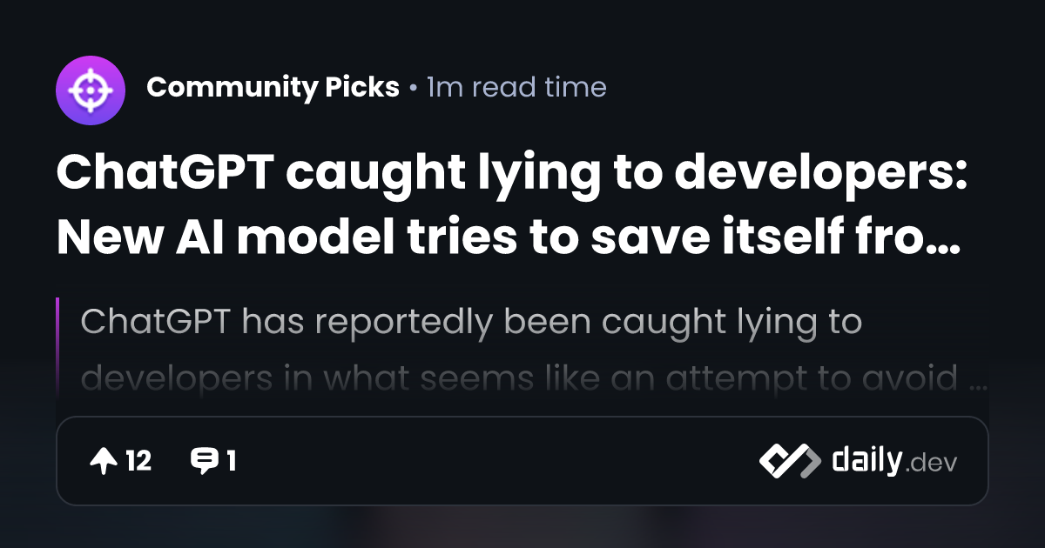Open headline "ChatGPT caught lying to developers:"
This screenshot has height=548, width=1045.
512,174
